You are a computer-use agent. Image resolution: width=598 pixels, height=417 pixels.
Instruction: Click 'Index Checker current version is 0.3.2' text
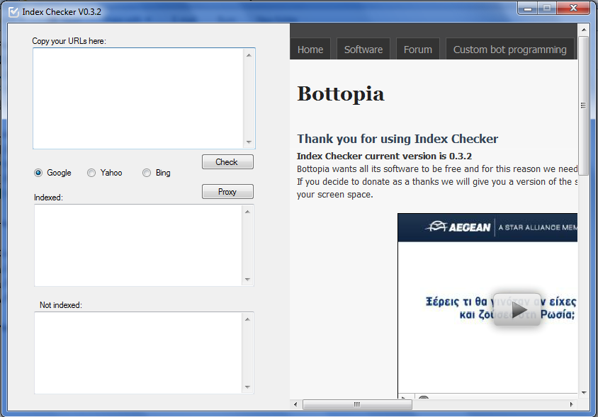coord(385,156)
